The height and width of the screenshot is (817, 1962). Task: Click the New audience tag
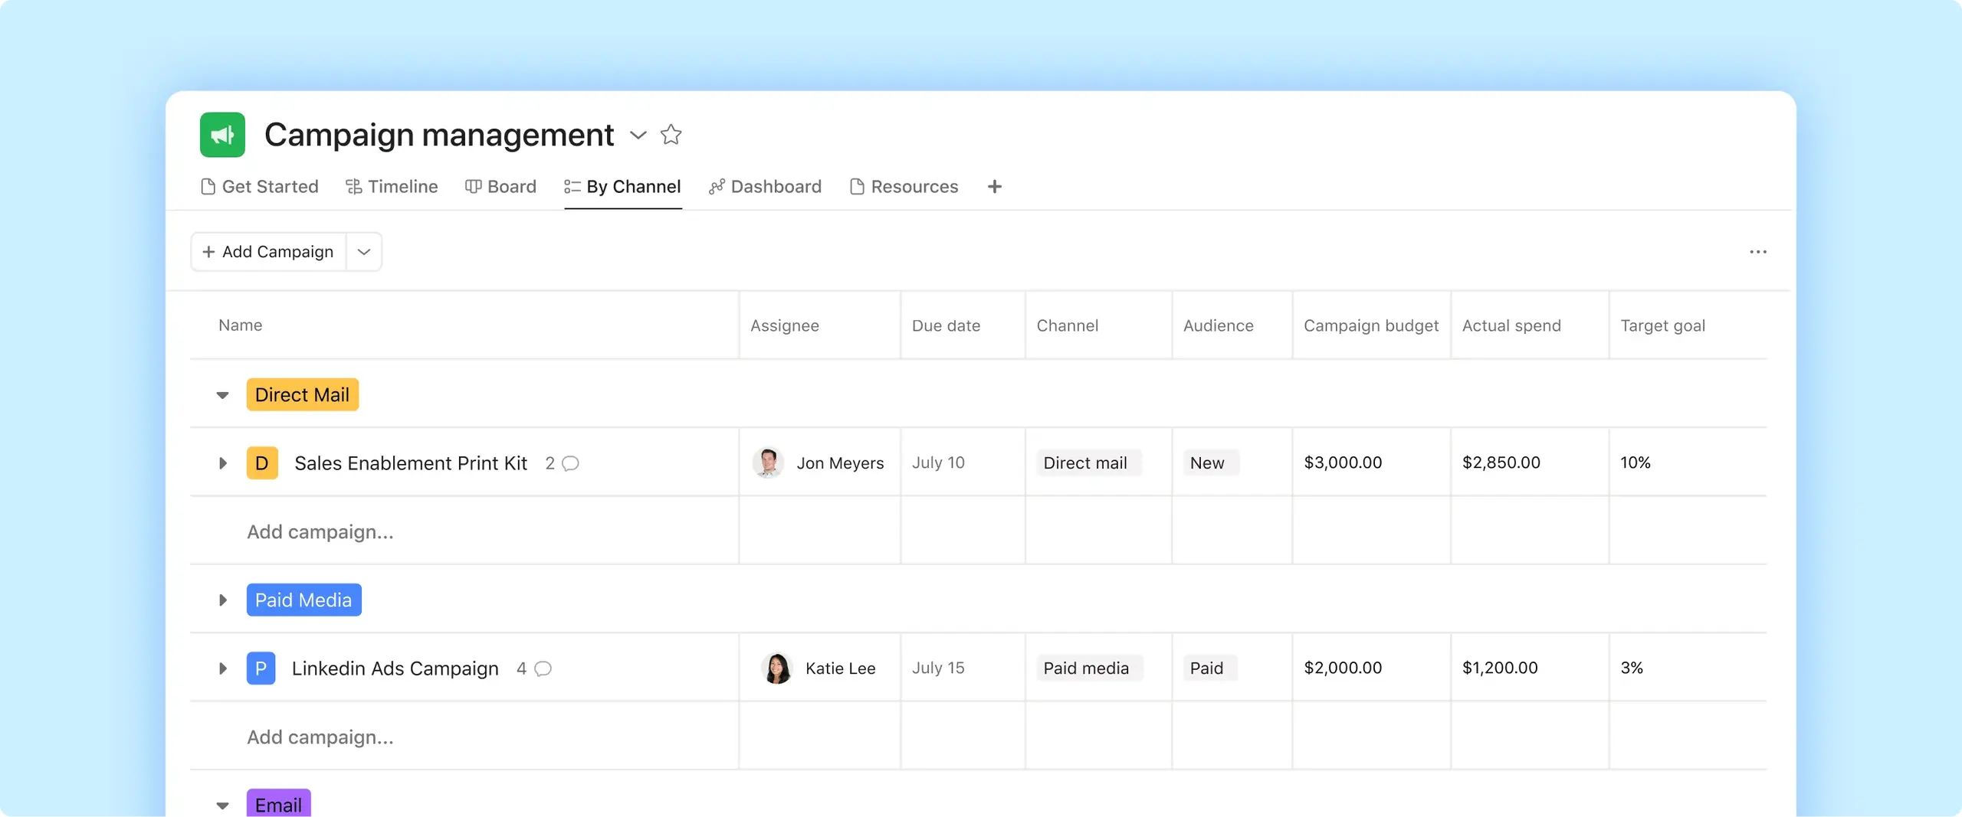(1211, 462)
